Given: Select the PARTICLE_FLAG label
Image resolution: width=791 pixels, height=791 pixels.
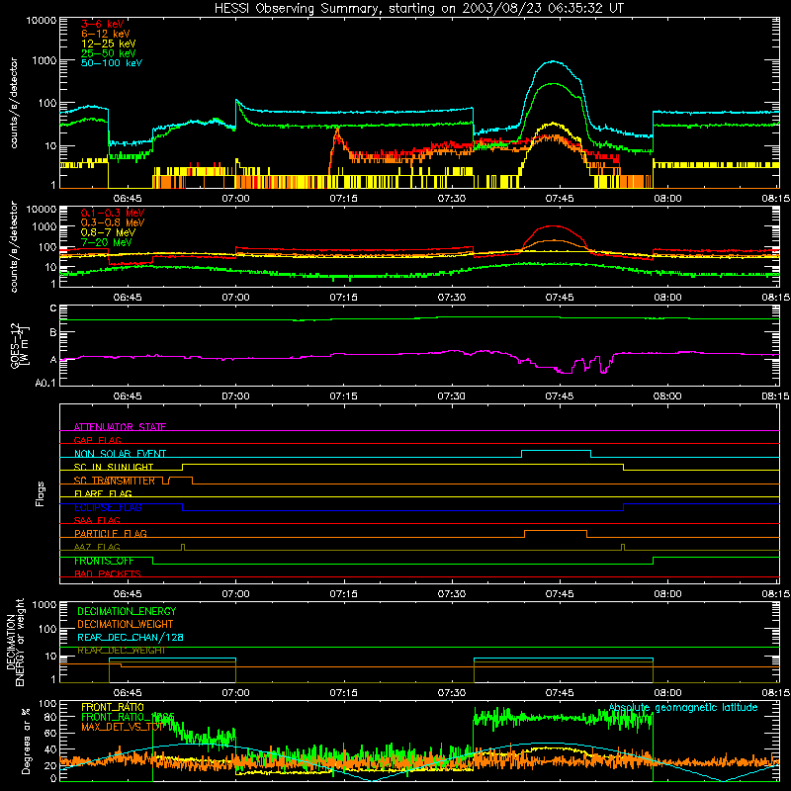Looking at the screenshot, I should [x=111, y=533].
